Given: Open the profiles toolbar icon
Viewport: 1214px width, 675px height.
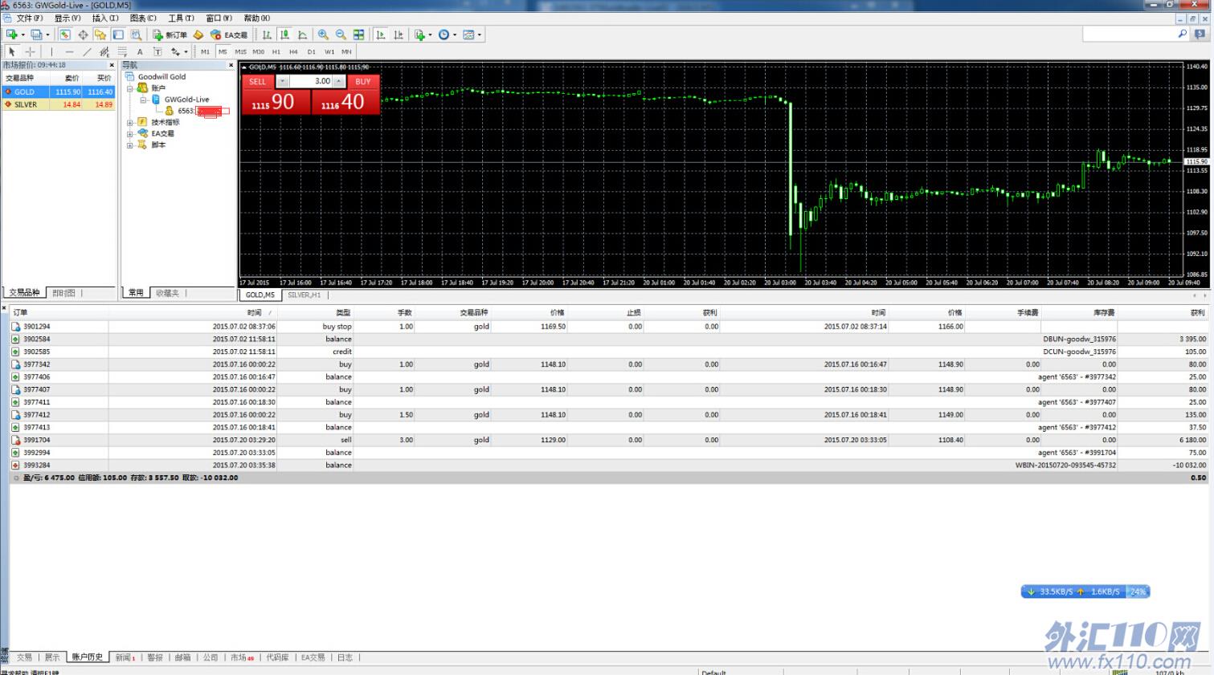Looking at the screenshot, I should coord(37,35).
